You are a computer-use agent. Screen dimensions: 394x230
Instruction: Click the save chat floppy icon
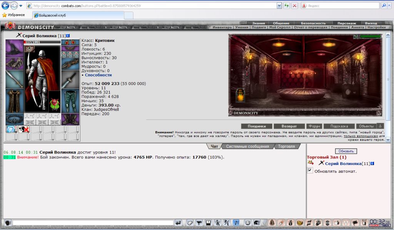click(x=208, y=223)
